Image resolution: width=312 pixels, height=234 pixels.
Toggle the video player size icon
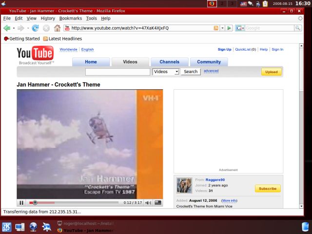[158, 203]
